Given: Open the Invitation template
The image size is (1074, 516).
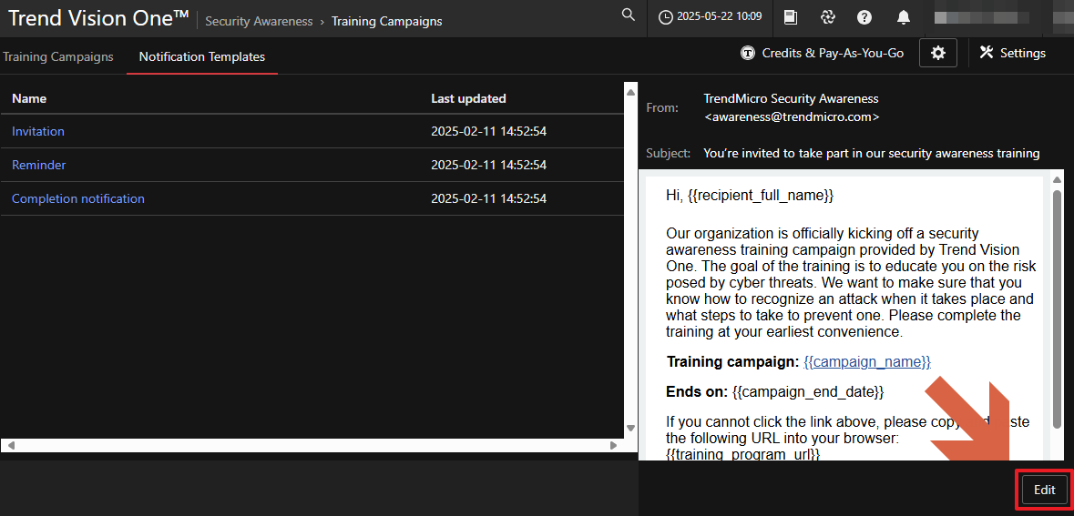Looking at the screenshot, I should pos(38,131).
